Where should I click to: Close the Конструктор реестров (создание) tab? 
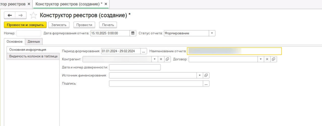[x=106, y=4]
